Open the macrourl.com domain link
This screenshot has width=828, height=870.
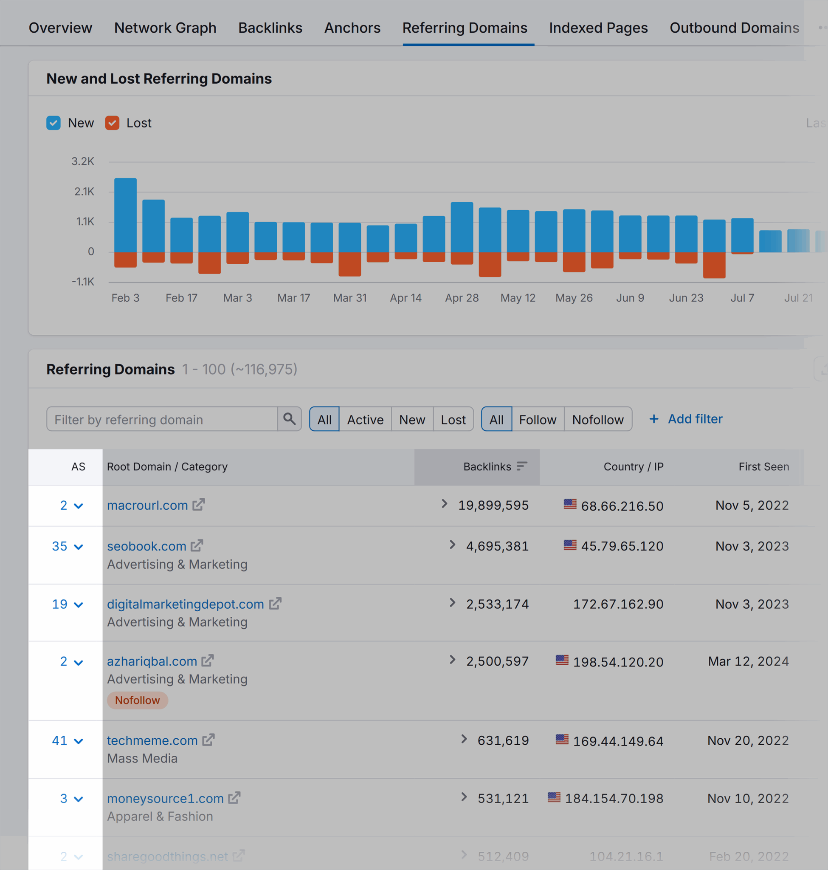(147, 505)
